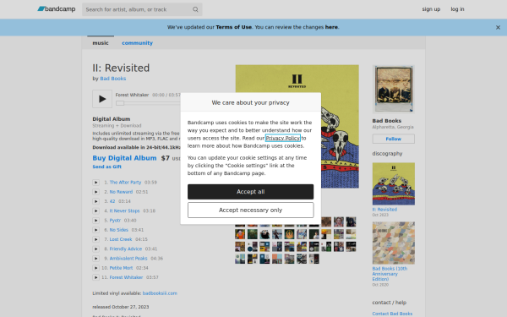The height and width of the screenshot is (317, 507).
Task: Click the Bandcamp logo
Action: click(57, 9)
